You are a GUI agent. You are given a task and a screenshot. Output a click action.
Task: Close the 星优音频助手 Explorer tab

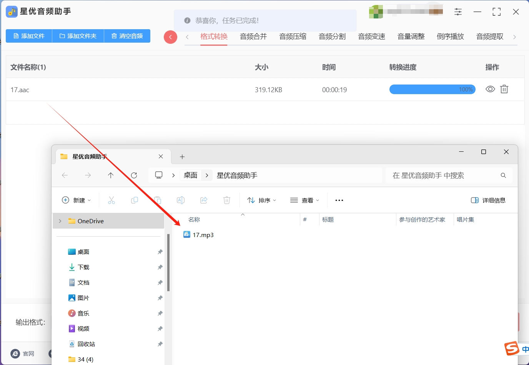pyautogui.click(x=161, y=156)
